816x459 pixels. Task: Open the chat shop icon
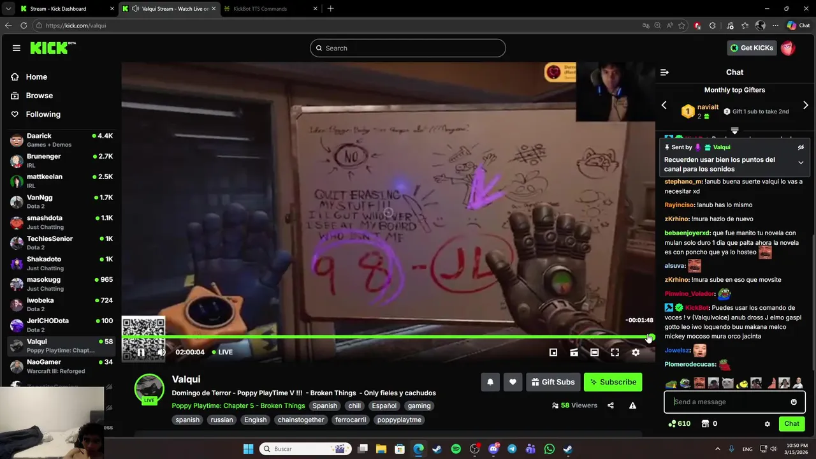(x=705, y=423)
